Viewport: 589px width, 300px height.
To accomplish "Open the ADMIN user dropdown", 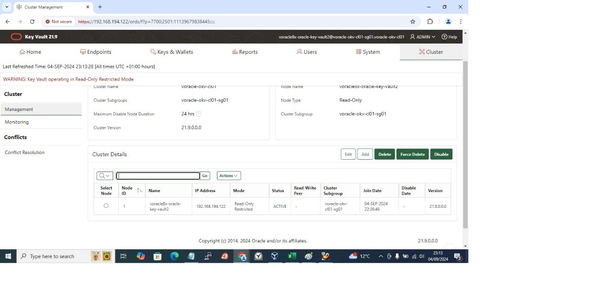I will (x=422, y=37).
